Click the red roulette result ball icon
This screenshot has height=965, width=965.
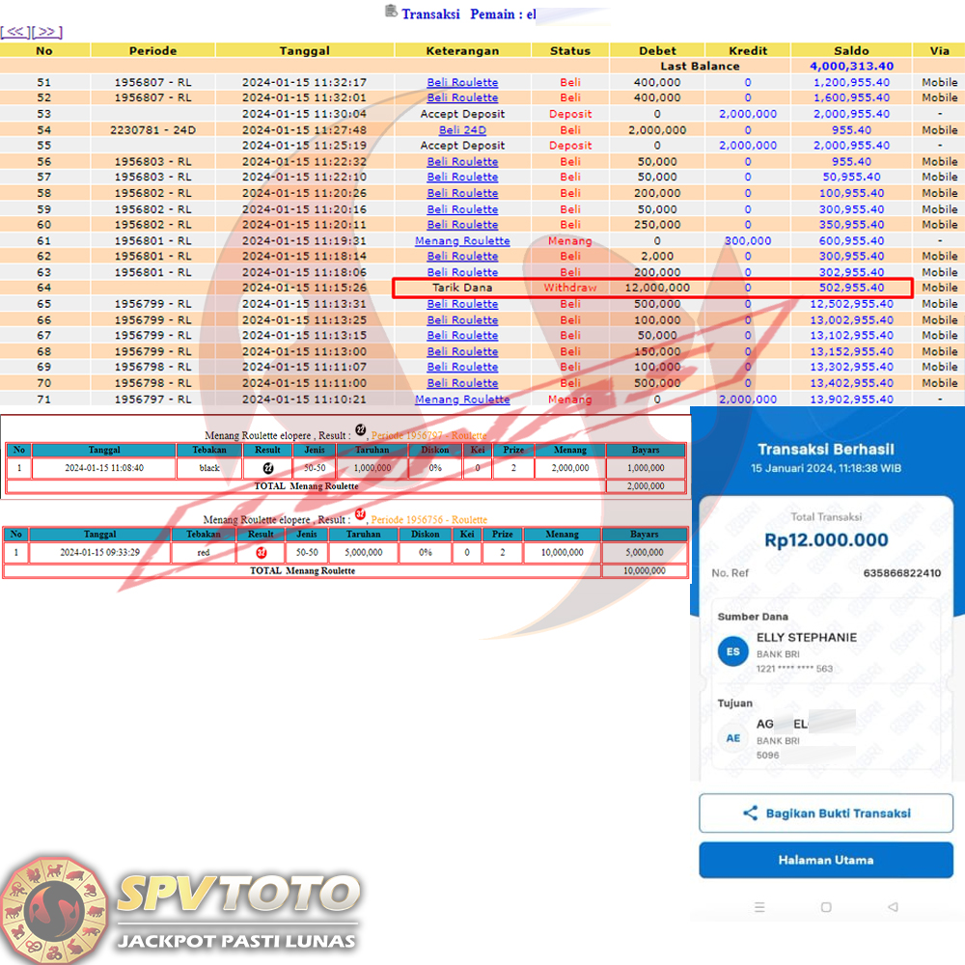[261, 553]
